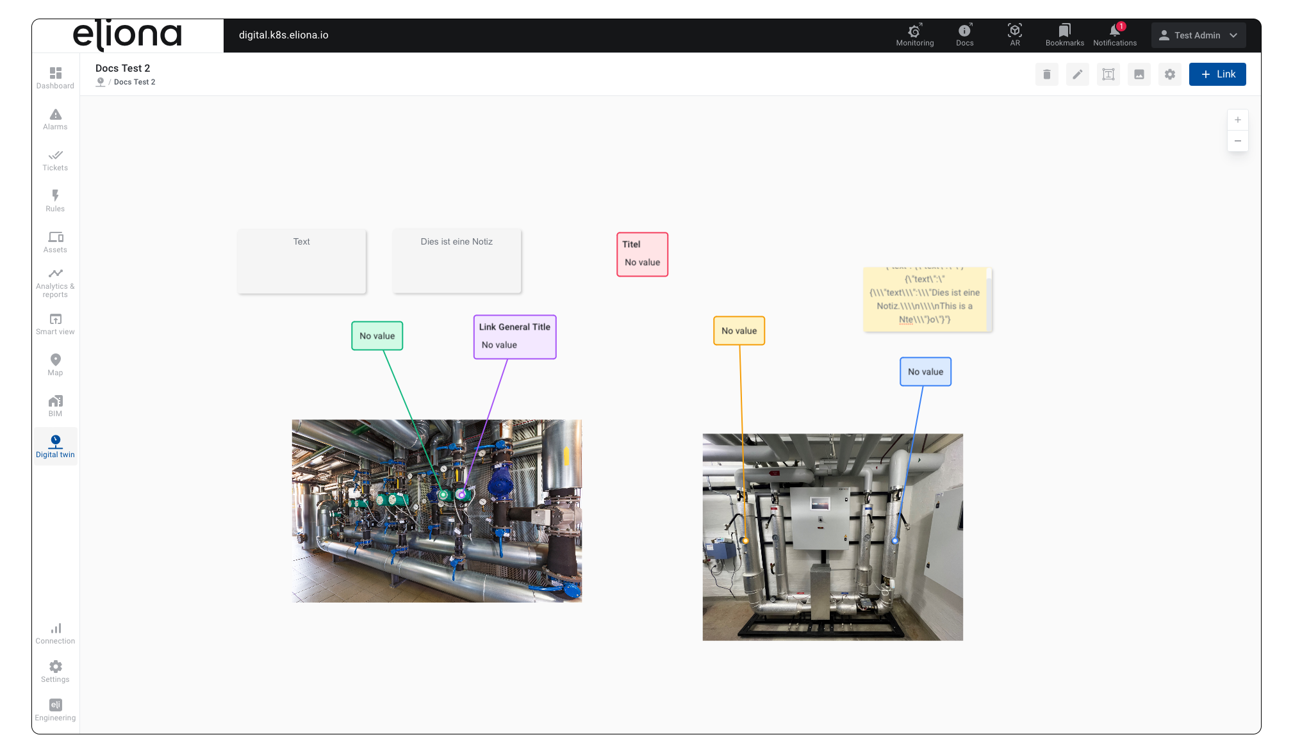Open the AR view icon
The image size is (1293, 753).
click(x=1014, y=35)
